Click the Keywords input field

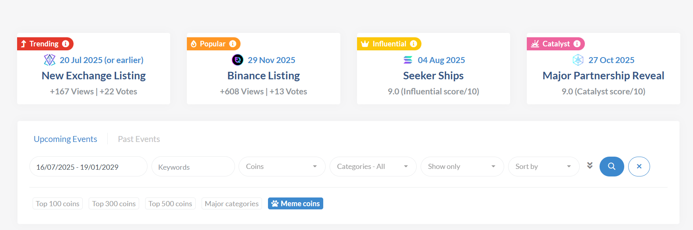point(193,167)
